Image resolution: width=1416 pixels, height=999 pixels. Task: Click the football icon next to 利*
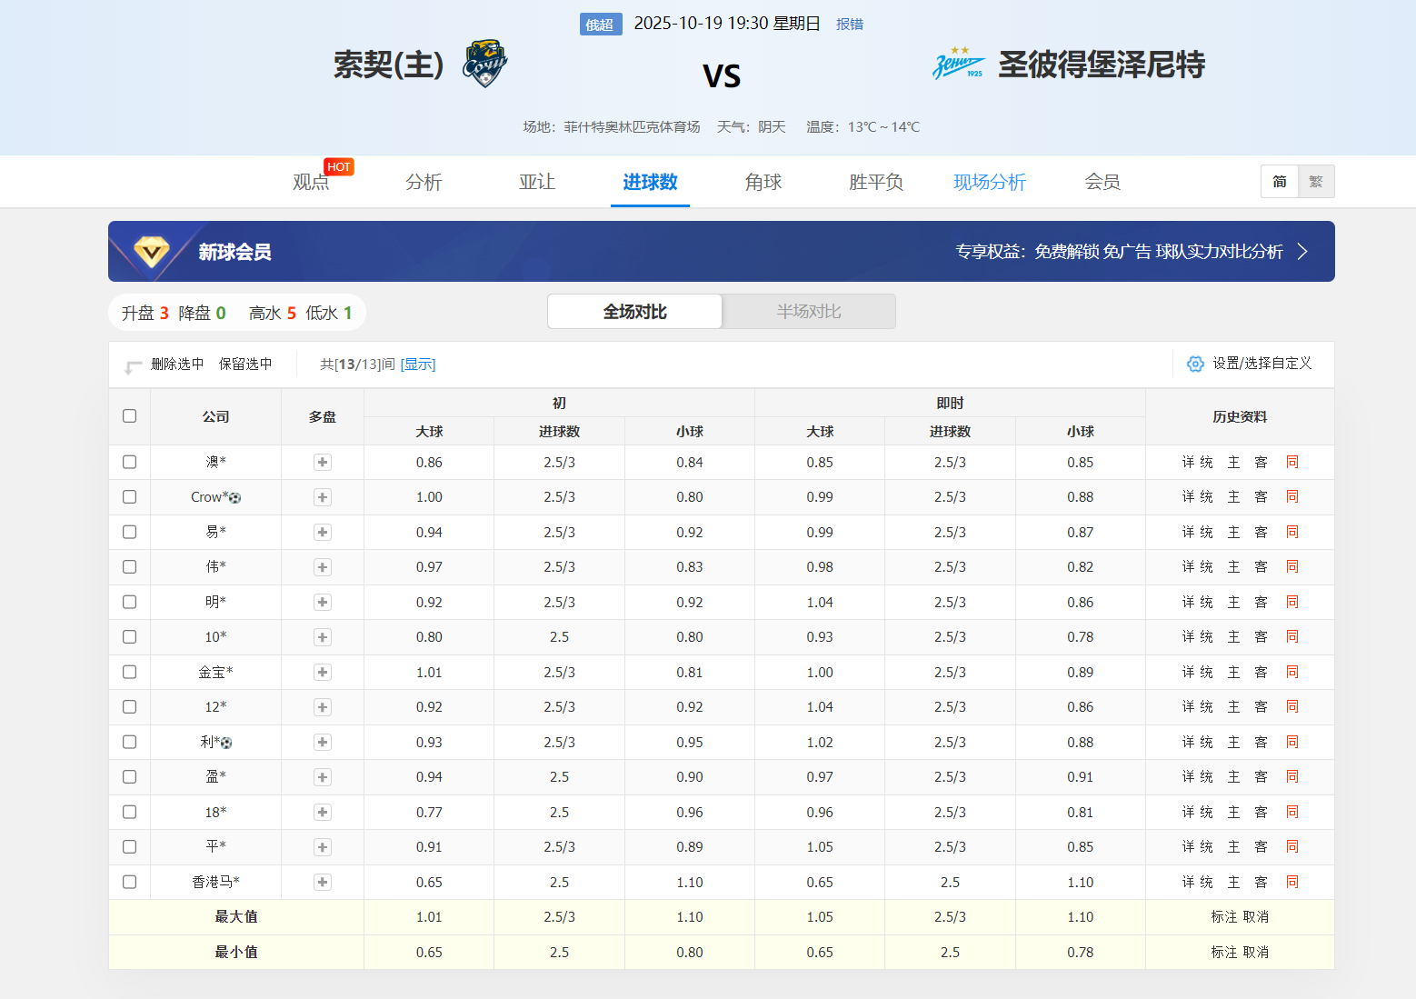(x=226, y=743)
